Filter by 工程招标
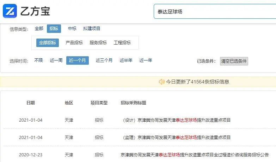The width and height of the screenshot is (276, 162). tap(122, 43)
